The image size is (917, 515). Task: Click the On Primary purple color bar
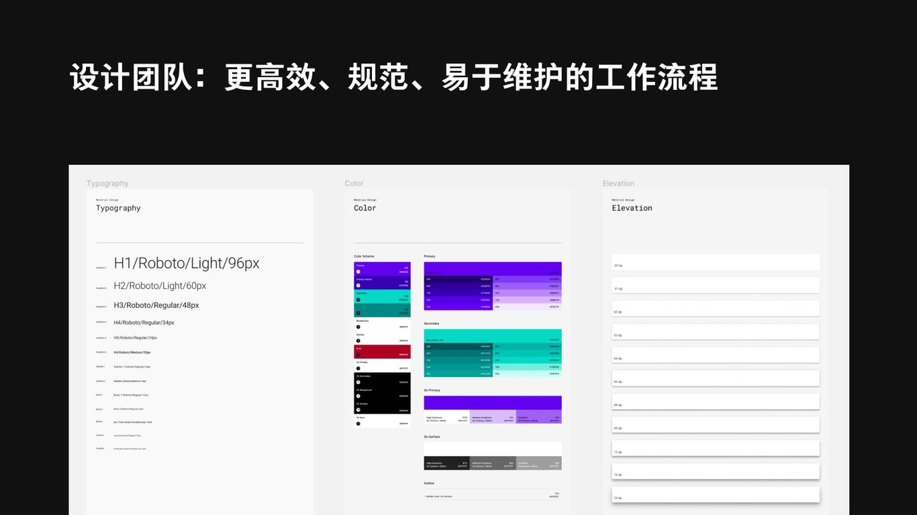click(x=493, y=402)
